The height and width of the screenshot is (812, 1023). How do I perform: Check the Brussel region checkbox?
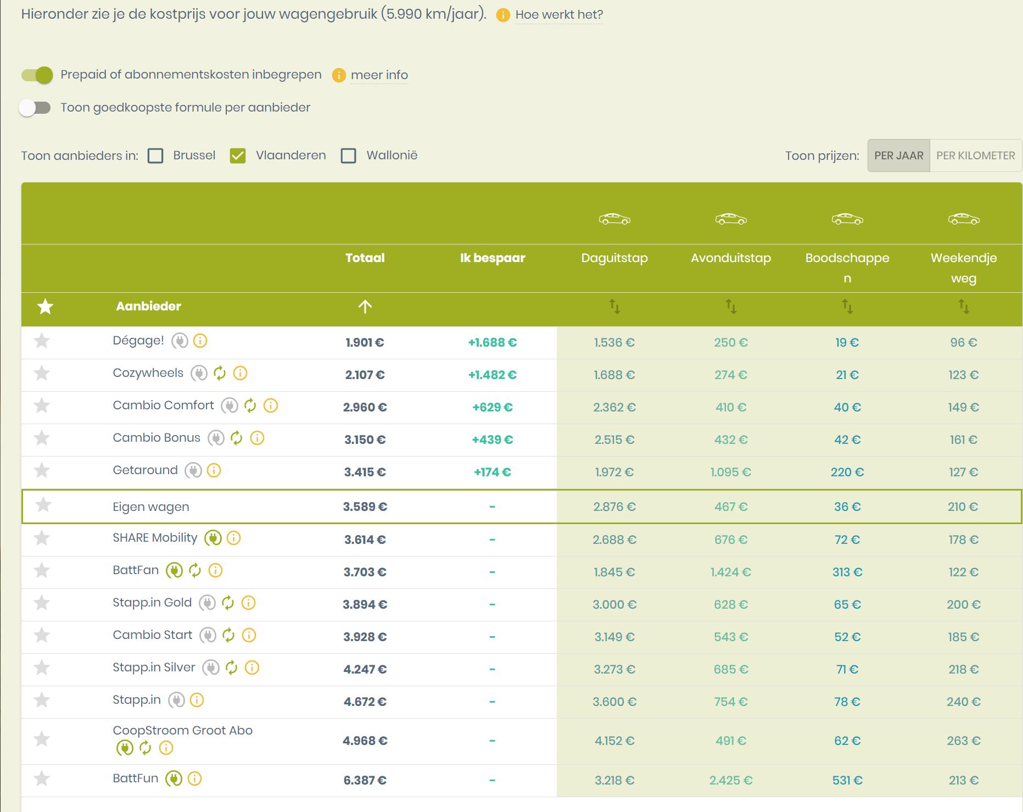tap(156, 156)
